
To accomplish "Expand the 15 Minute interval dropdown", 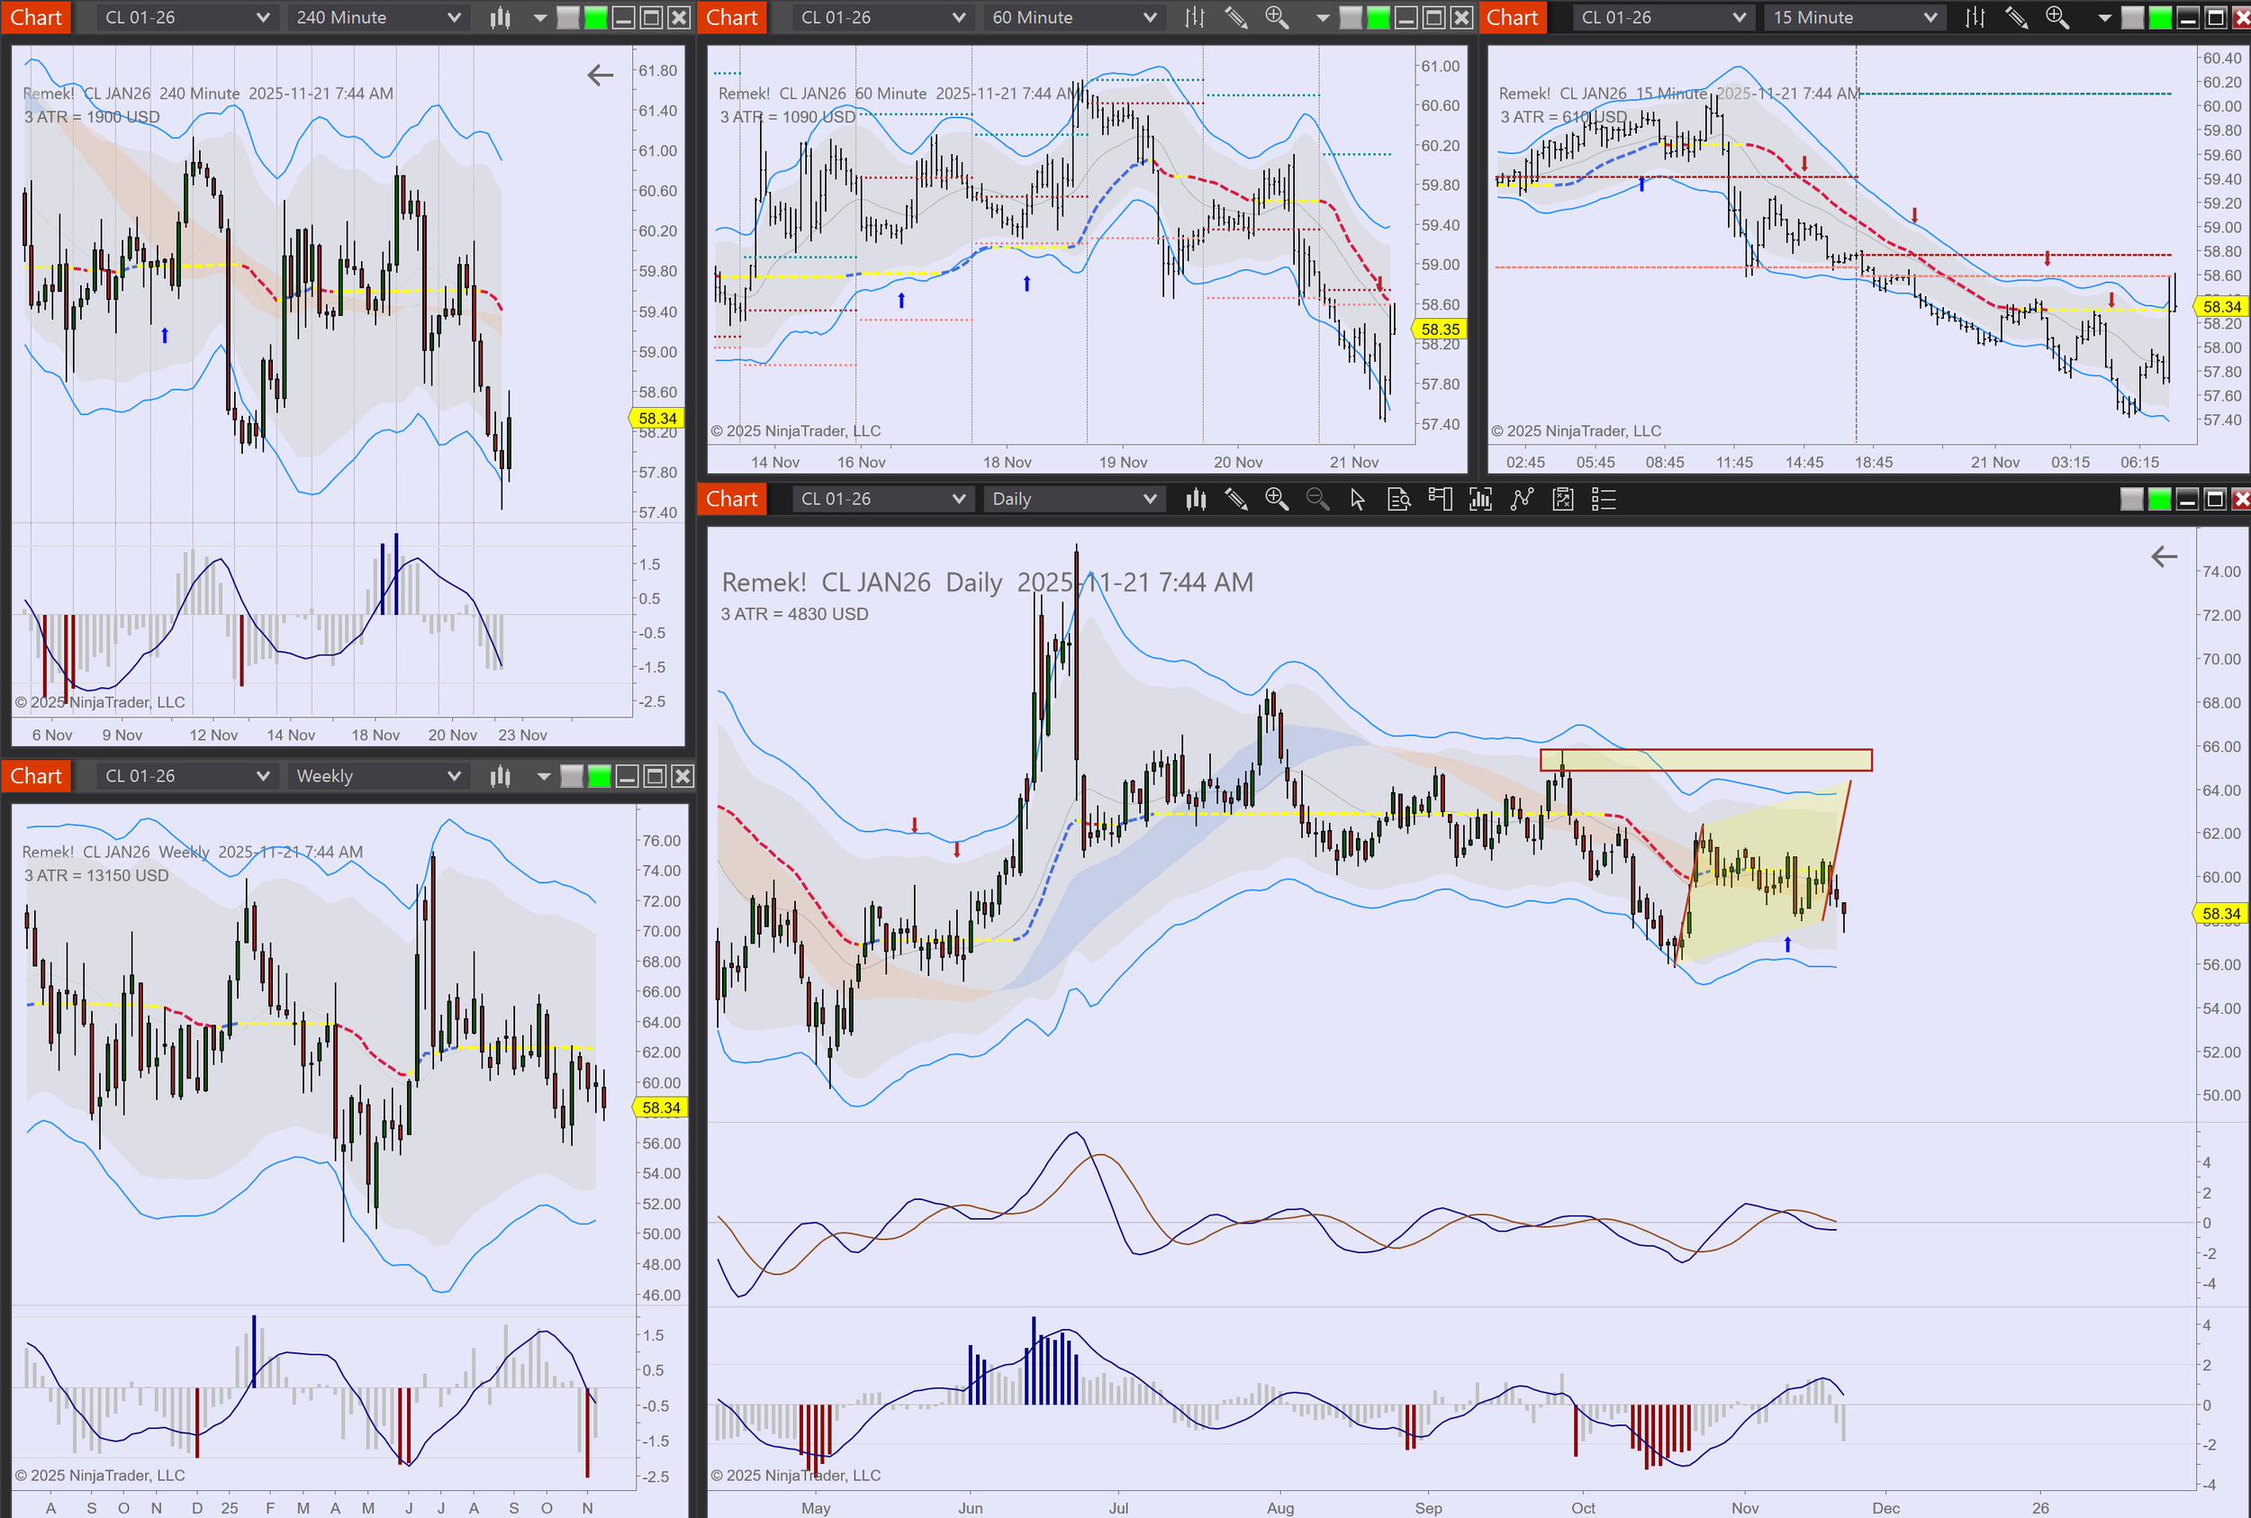I will (1854, 17).
